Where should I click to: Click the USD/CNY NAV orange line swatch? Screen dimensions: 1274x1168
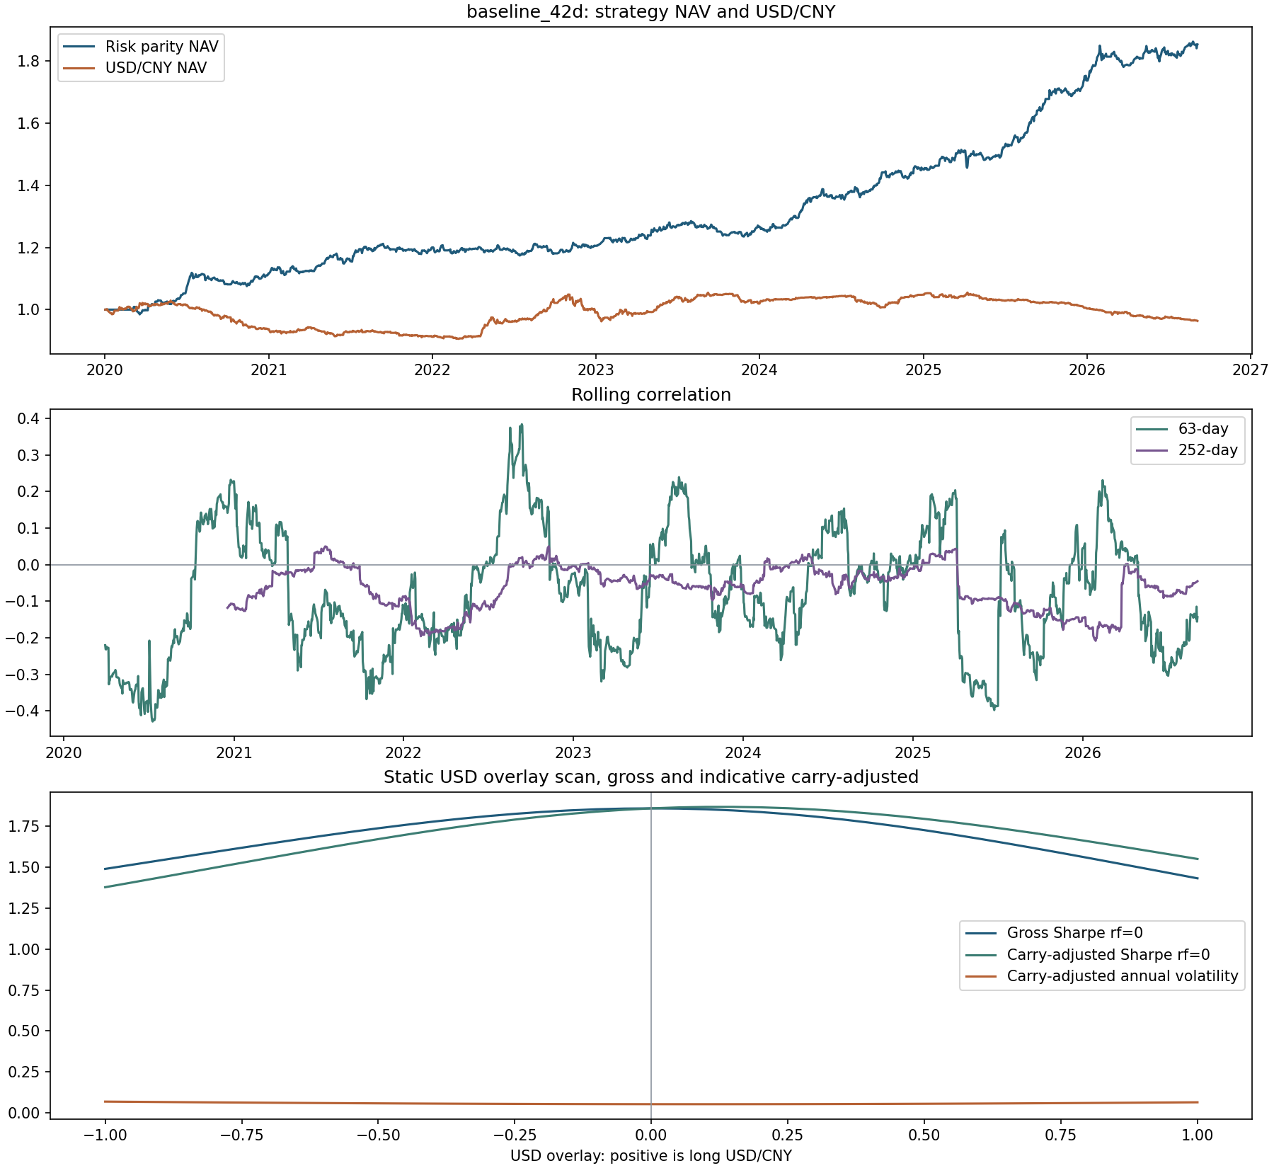click(x=79, y=68)
